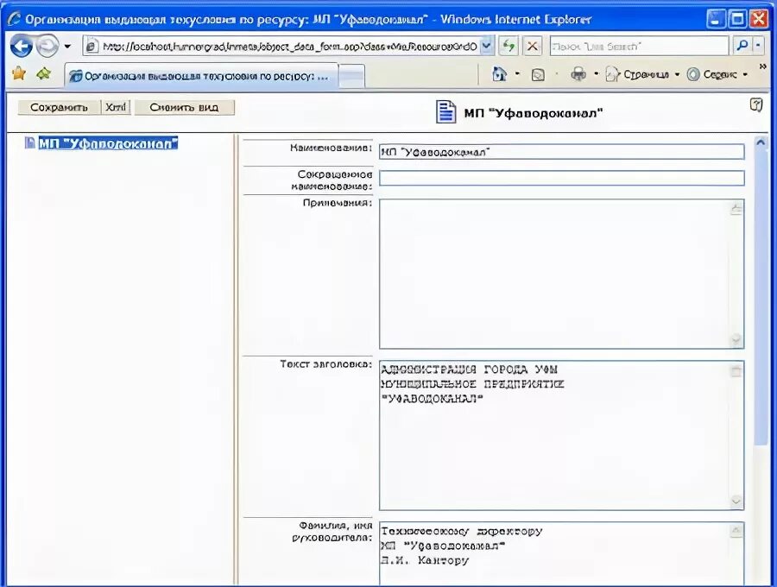
Task: Click the Сменить вид button
Action: pyautogui.click(x=184, y=108)
